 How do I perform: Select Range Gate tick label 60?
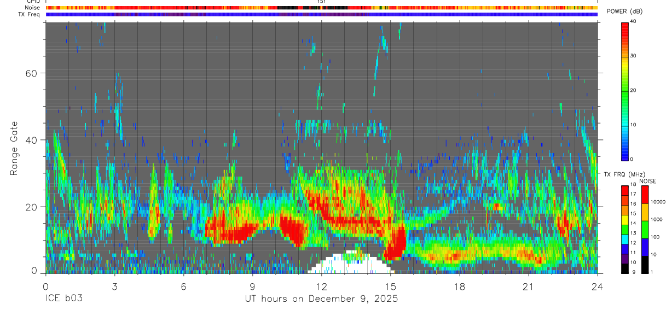(x=31, y=73)
